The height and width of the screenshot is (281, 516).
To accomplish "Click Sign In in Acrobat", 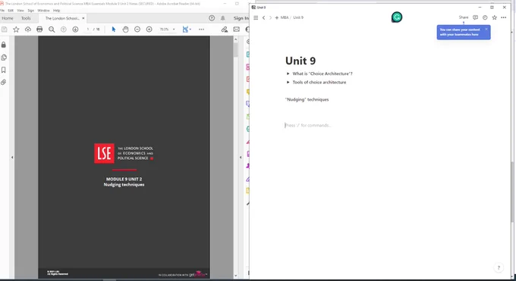I will click(241, 18).
